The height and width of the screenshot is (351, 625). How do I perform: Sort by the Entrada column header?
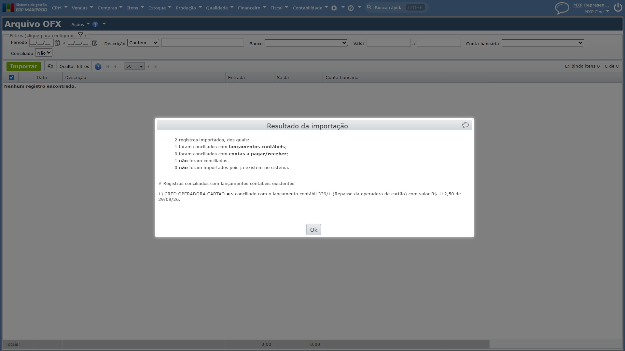point(249,77)
